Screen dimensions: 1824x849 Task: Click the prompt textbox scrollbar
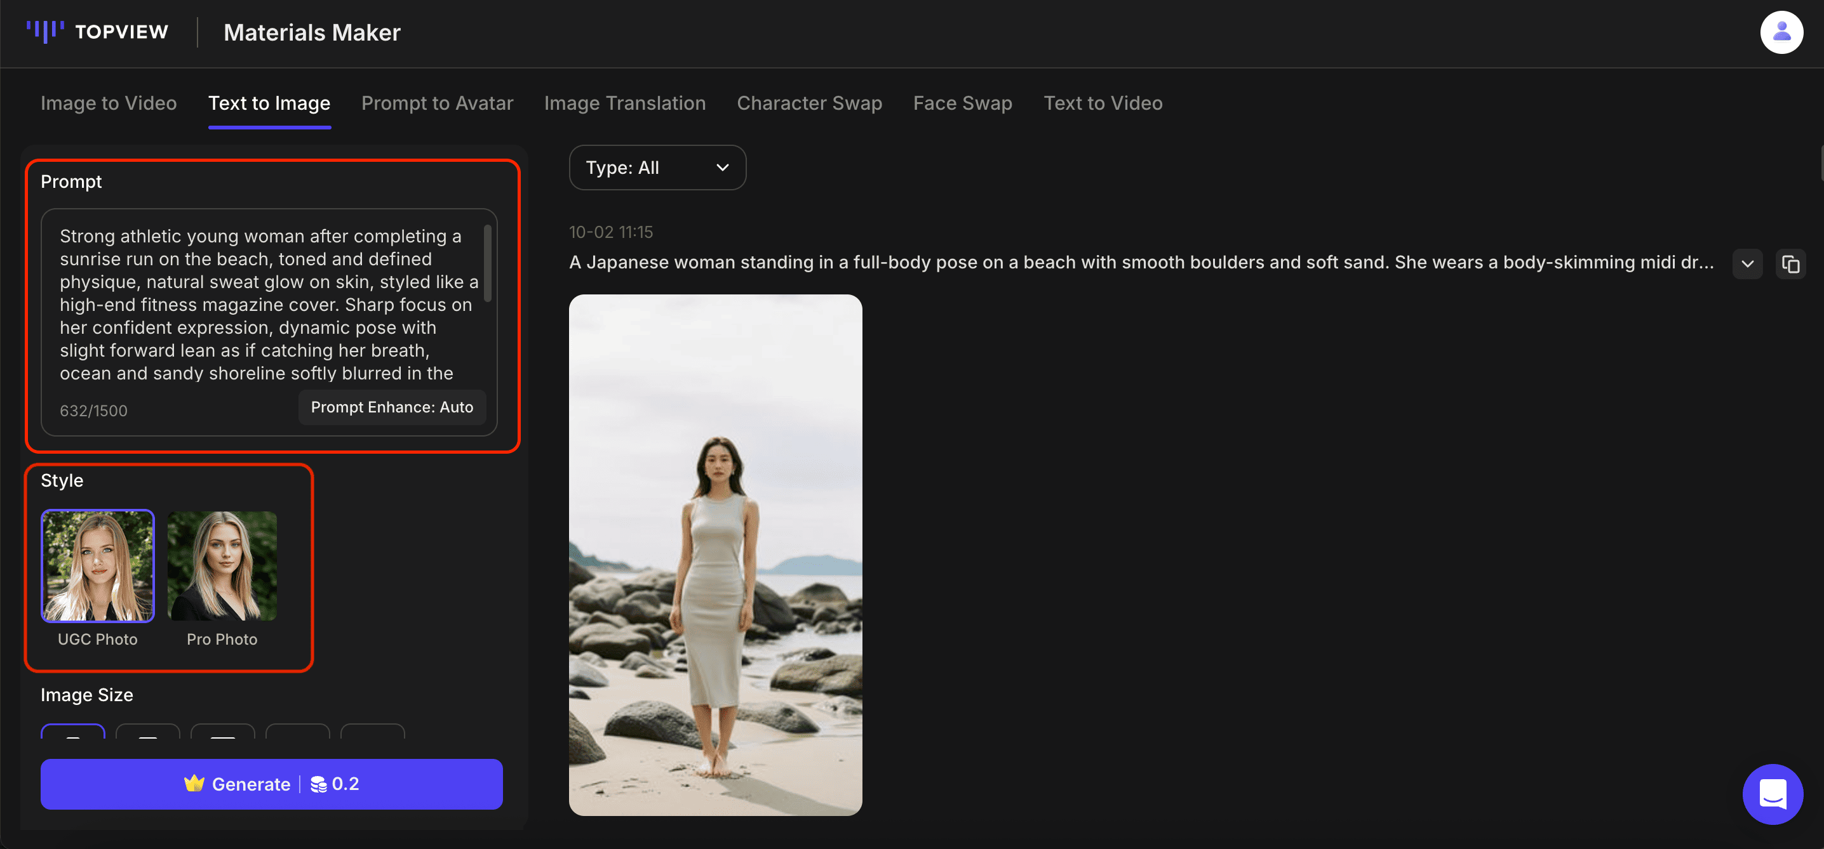[x=487, y=263]
